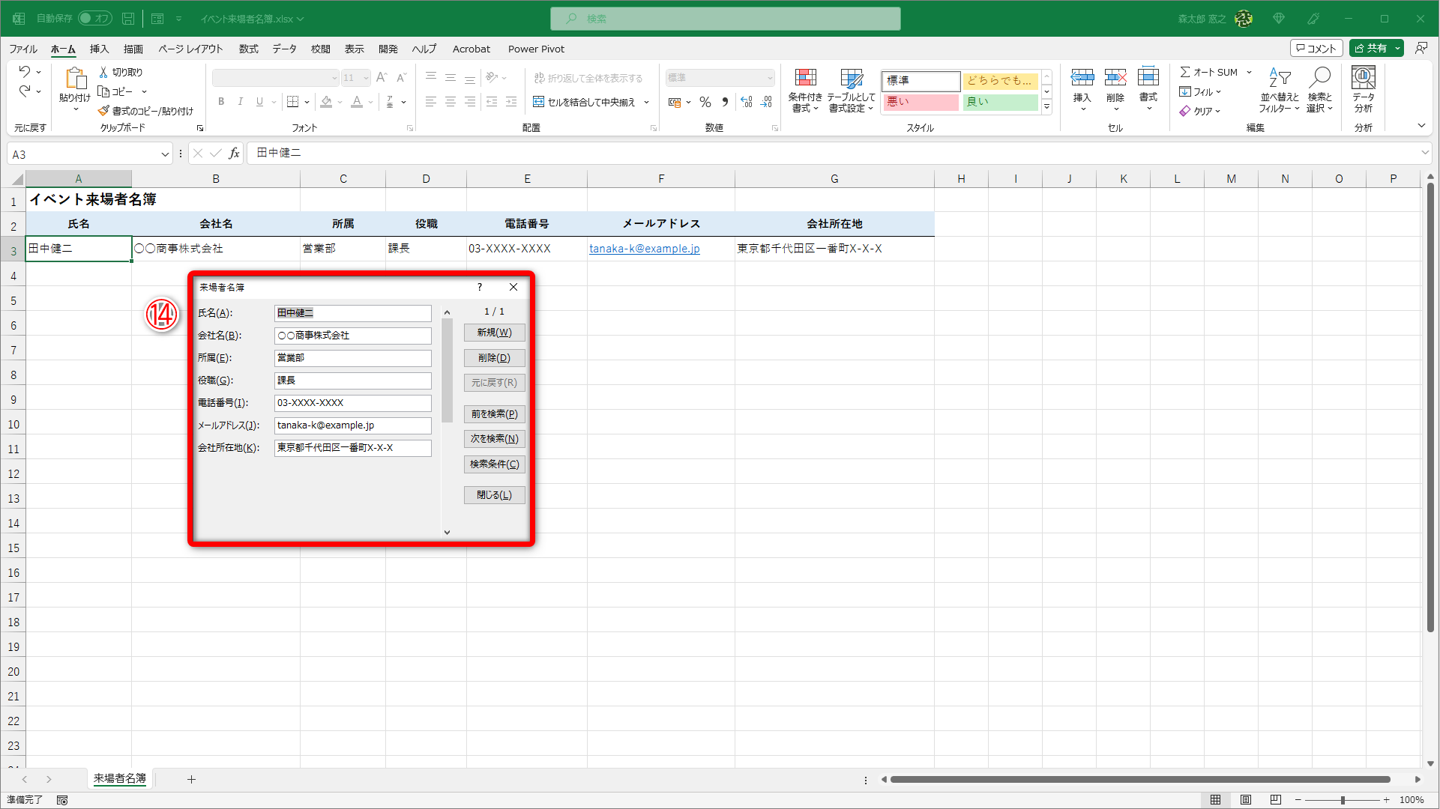Click the Insert cells icon
The height and width of the screenshot is (809, 1440).
[x=1082, y=78]
